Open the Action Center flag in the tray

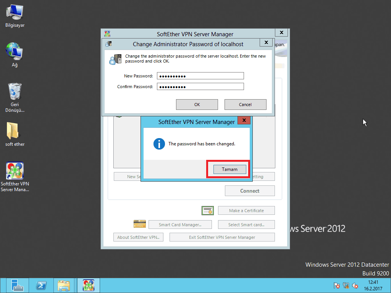coord(337,285)
